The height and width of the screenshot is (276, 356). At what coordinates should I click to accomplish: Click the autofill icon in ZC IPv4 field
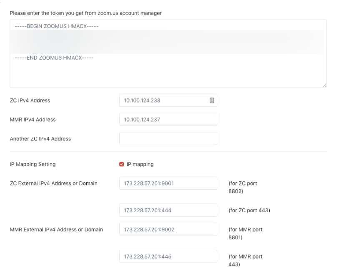pyautogui.click(x=212, y=100)
